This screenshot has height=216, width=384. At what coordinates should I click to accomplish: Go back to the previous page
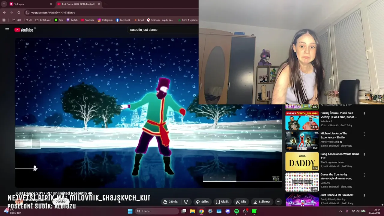pos(4,13)
